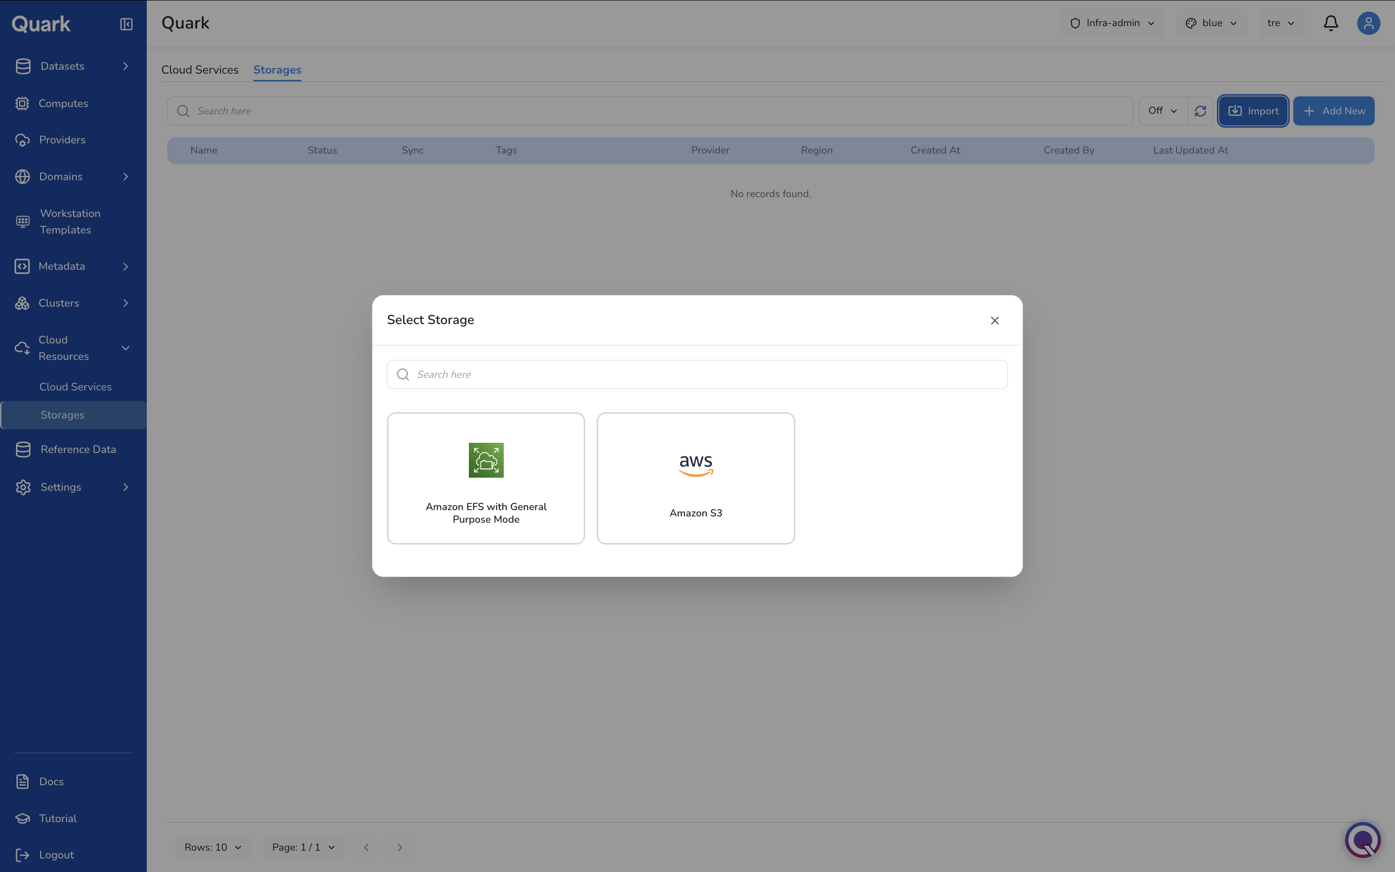This screenshot has height=872, width=1395.
Task: Go to next page arrow
Action: (x=400, y=847)
